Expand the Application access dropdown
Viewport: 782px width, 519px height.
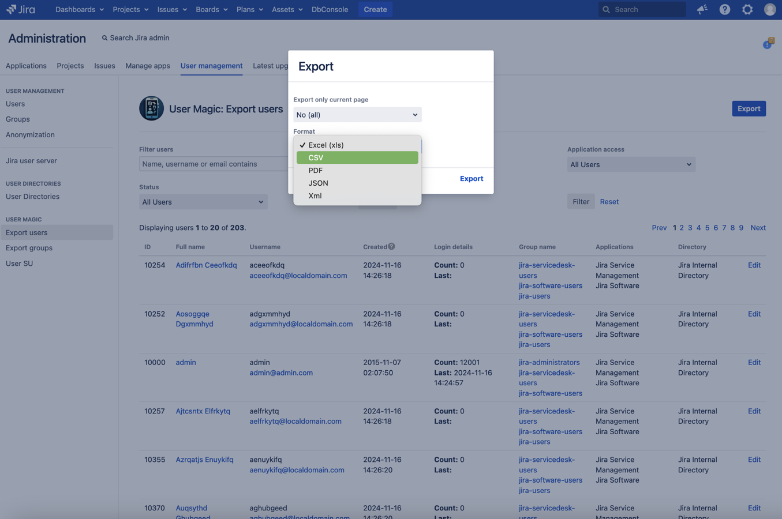tap(631, 164)
